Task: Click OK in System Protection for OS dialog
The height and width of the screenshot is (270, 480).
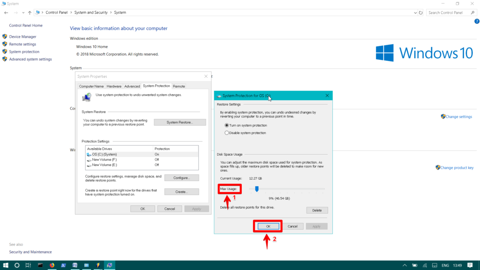Action: click(268, 226)
